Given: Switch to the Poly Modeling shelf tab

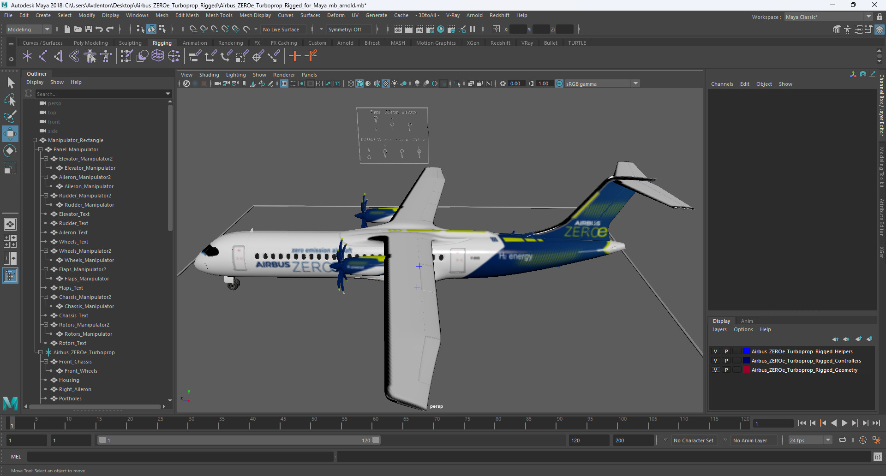Looking at the screenshot, I should (x=90, y=43).
